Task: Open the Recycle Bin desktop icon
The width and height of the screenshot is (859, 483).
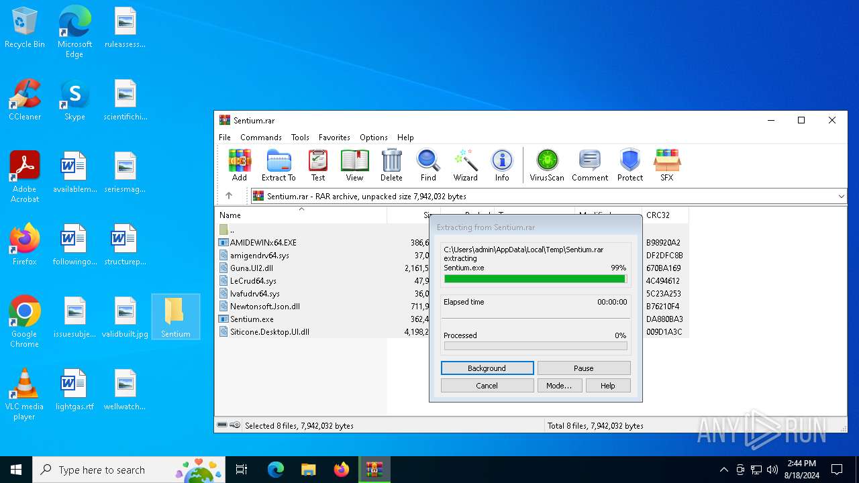Action: pyautogui.click(x=25, y=28)
